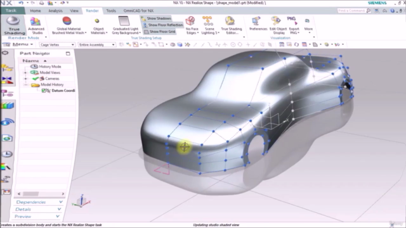406x228 pixels.
Task: Open HD3D Tools sidebar icon
Action: click(7, 122)
